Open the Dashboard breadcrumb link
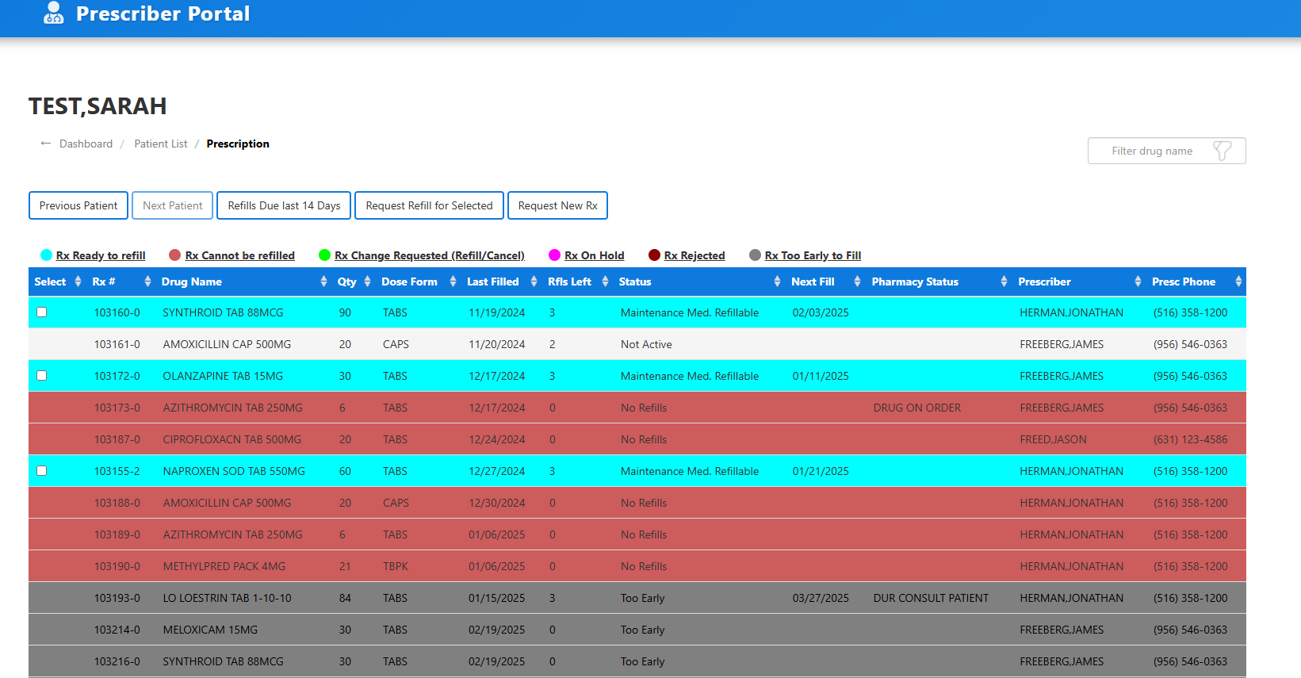 (86, 144)
